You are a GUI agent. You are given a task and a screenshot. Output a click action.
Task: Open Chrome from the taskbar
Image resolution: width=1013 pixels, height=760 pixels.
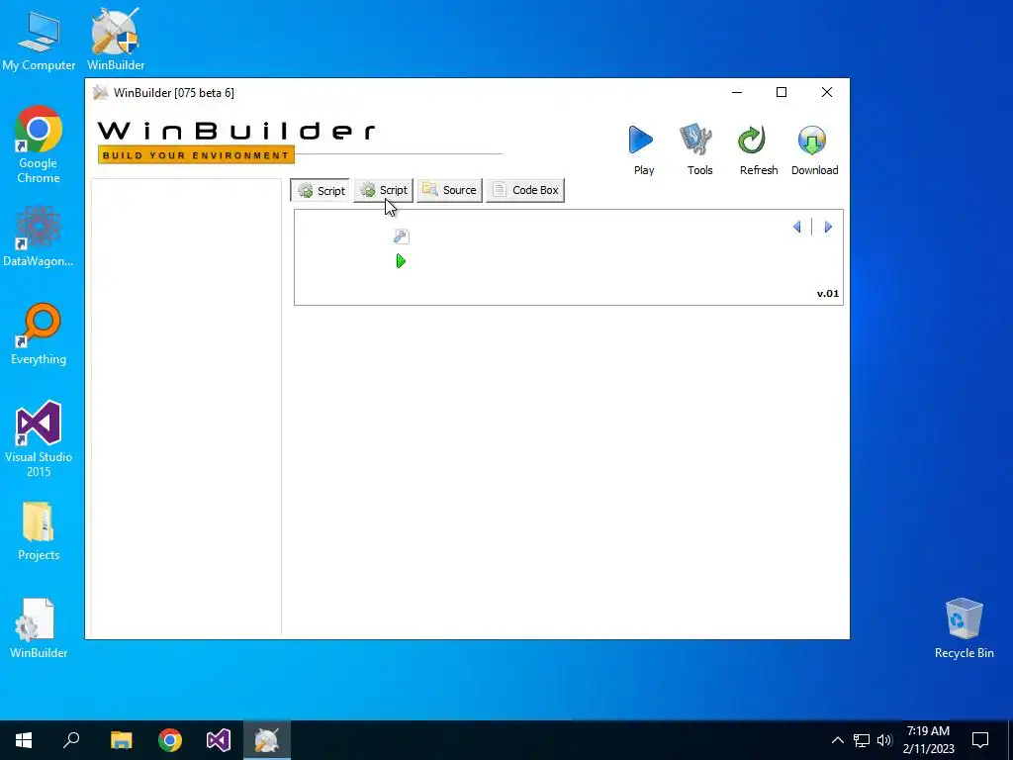pyautogui.click(x=170, y=740)
